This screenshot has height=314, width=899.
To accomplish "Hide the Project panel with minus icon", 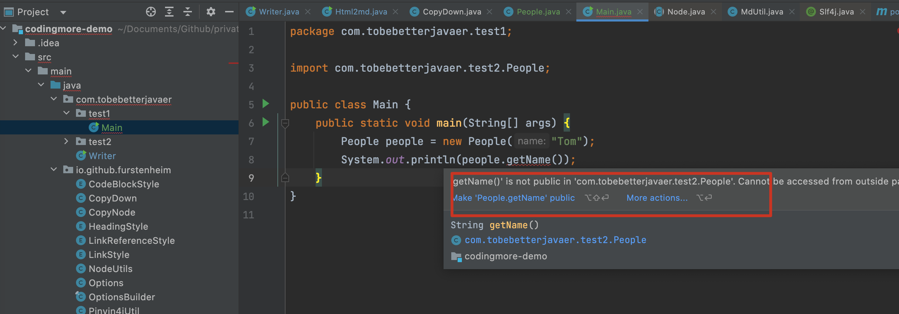I will (229, 12).
